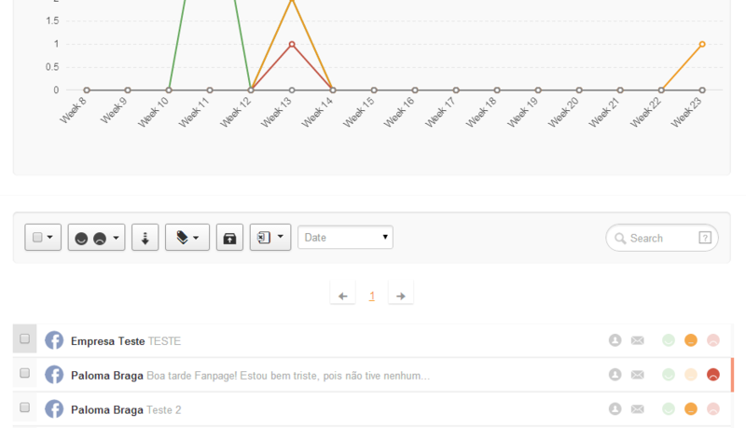This screenshot has width=746, height=428.
Task: Click Week 23 orange data point on chart
Action: pyautogui.click(x=701, y=44)
